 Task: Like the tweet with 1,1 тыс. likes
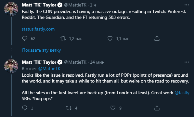[110, 38]
